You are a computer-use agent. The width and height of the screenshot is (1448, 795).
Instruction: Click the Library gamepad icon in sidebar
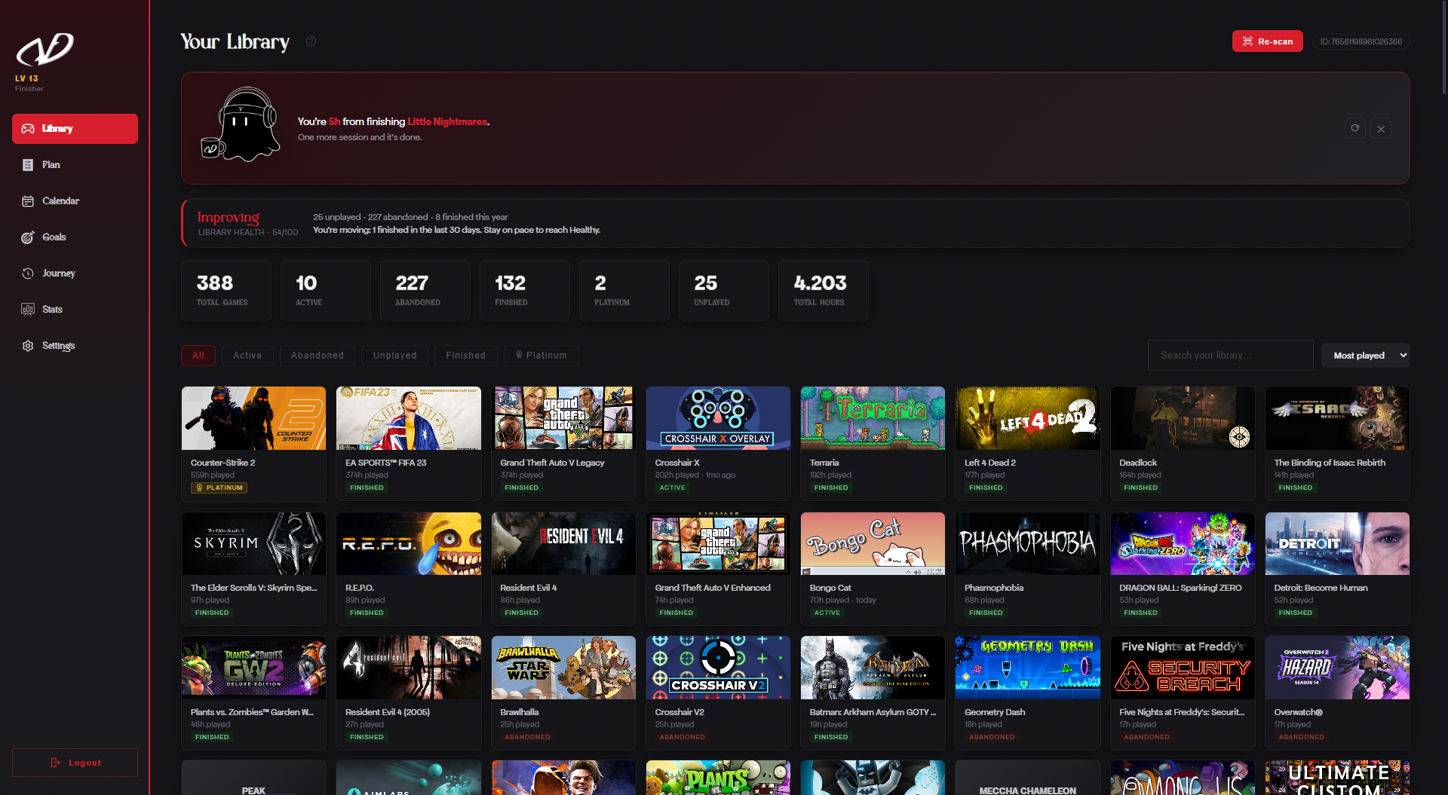[x=28, y=129]
